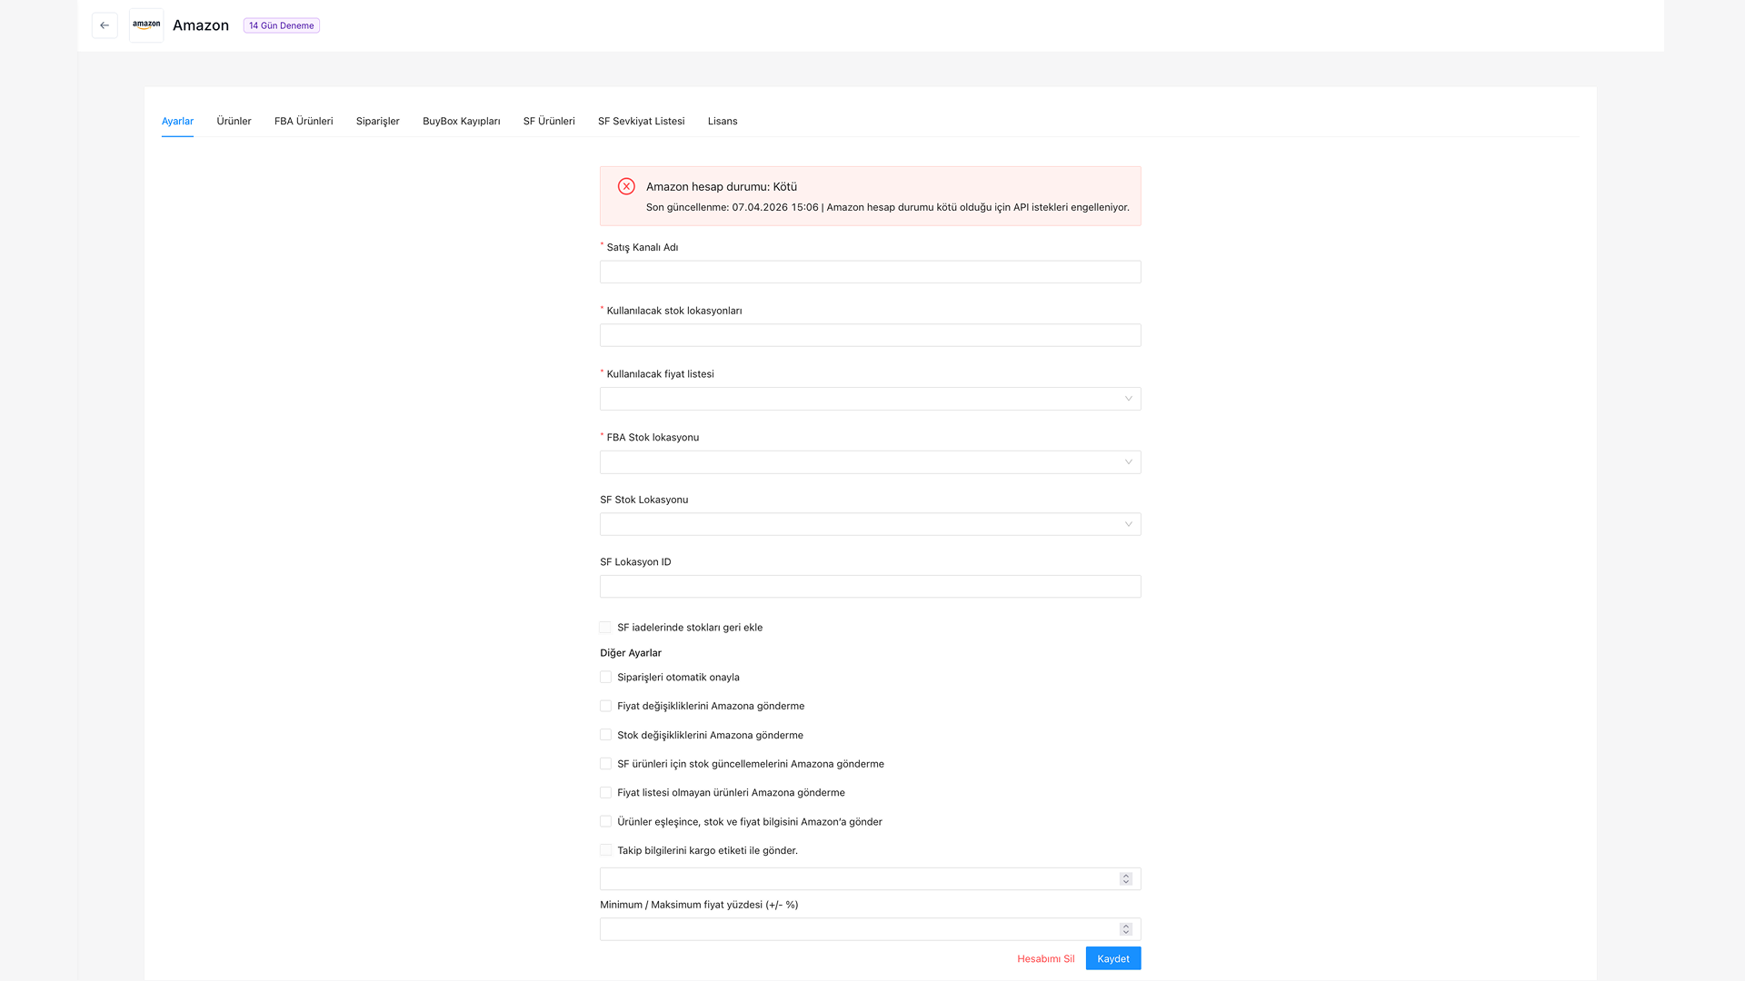Check Fiyat listesi olmayan ürünleri gönderme
Viewport: 1745px width, 981px height.
click(x=605, y=793)
